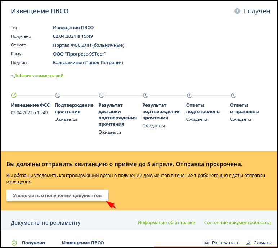The height and width of the screenshot is (248, 278).
Task: Click Извещение ПВСО document name in list
Action: (x=83, y=243)
